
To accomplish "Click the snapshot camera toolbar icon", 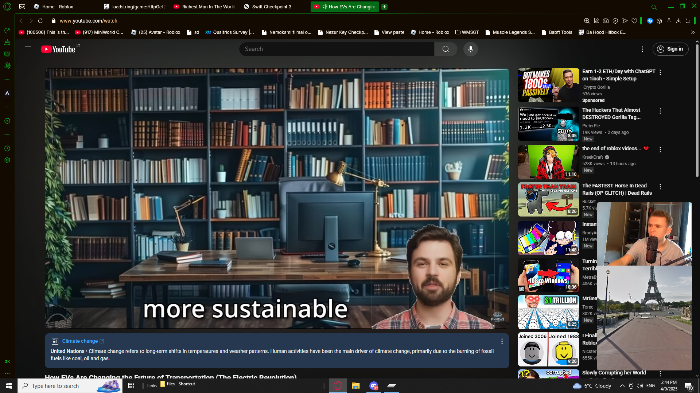I will pyautogui.click(x=606, y=21).
